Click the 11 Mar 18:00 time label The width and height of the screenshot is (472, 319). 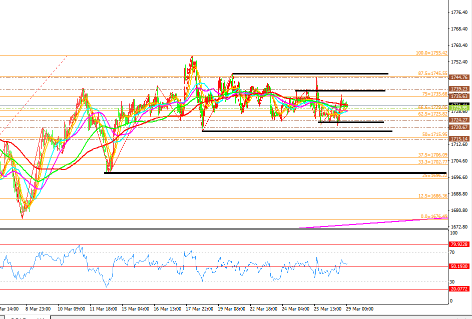[x=103, y=309]
